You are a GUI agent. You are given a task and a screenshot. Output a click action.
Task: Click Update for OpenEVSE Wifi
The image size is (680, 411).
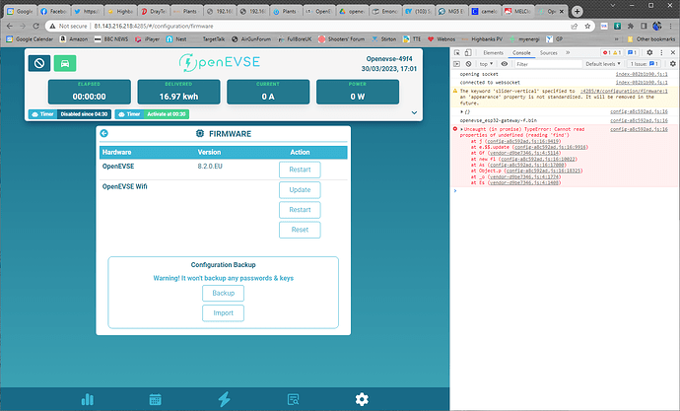(300, 190)
